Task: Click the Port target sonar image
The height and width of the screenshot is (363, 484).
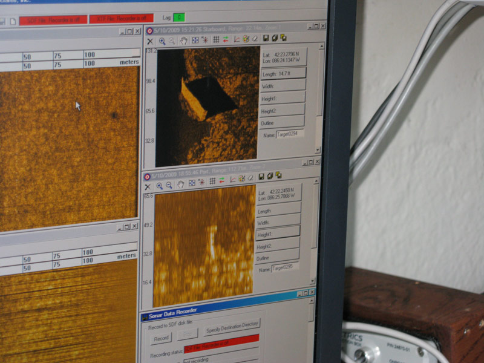Action: click(x=204, y=246)
